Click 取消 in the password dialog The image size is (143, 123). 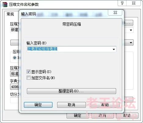[x=71, y=105]
